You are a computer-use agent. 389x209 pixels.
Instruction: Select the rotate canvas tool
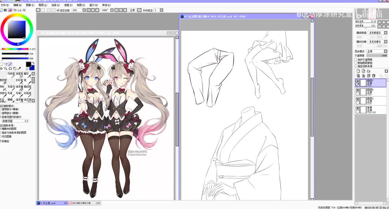10,68
